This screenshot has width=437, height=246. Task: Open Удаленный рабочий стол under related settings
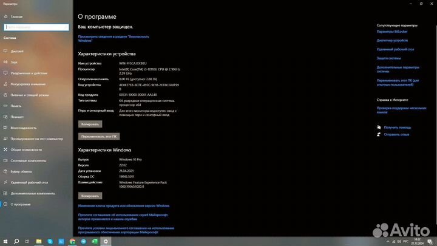(x=395, y=49)
